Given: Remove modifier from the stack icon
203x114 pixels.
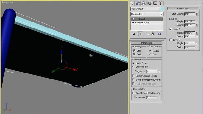Looking at the screenshot, I should pos(153,34).
